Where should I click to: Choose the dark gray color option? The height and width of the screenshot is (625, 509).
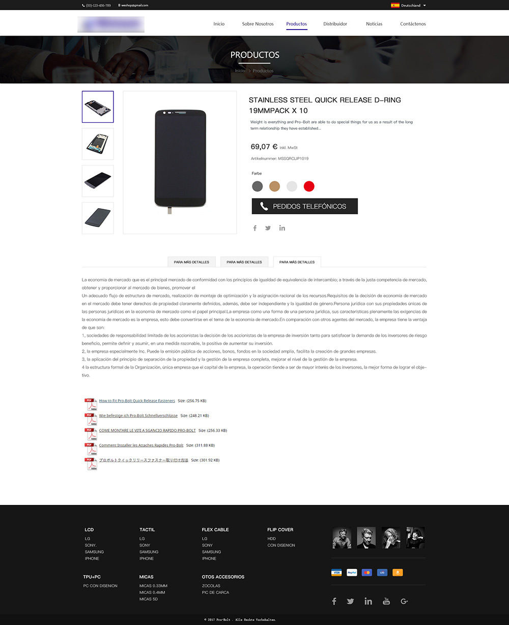[258, 186]
